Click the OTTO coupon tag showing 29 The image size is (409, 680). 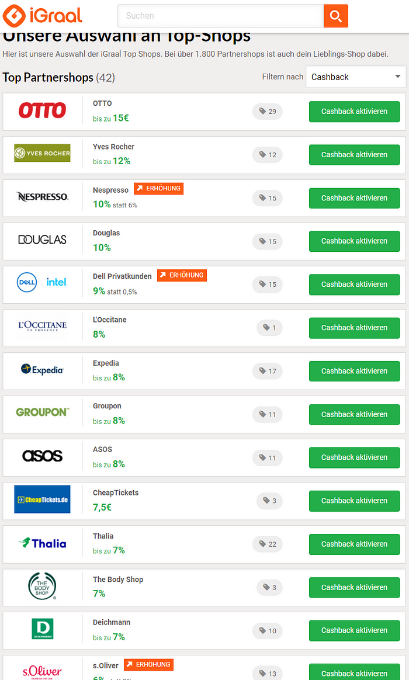[267, 112]
